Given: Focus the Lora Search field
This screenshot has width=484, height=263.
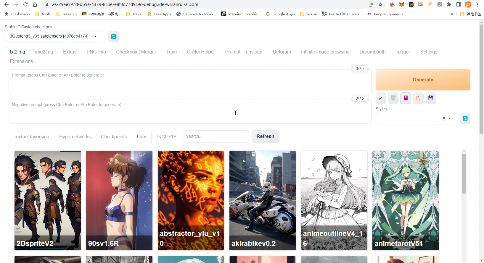Looking at the screenshot, I should click(216, 137).
